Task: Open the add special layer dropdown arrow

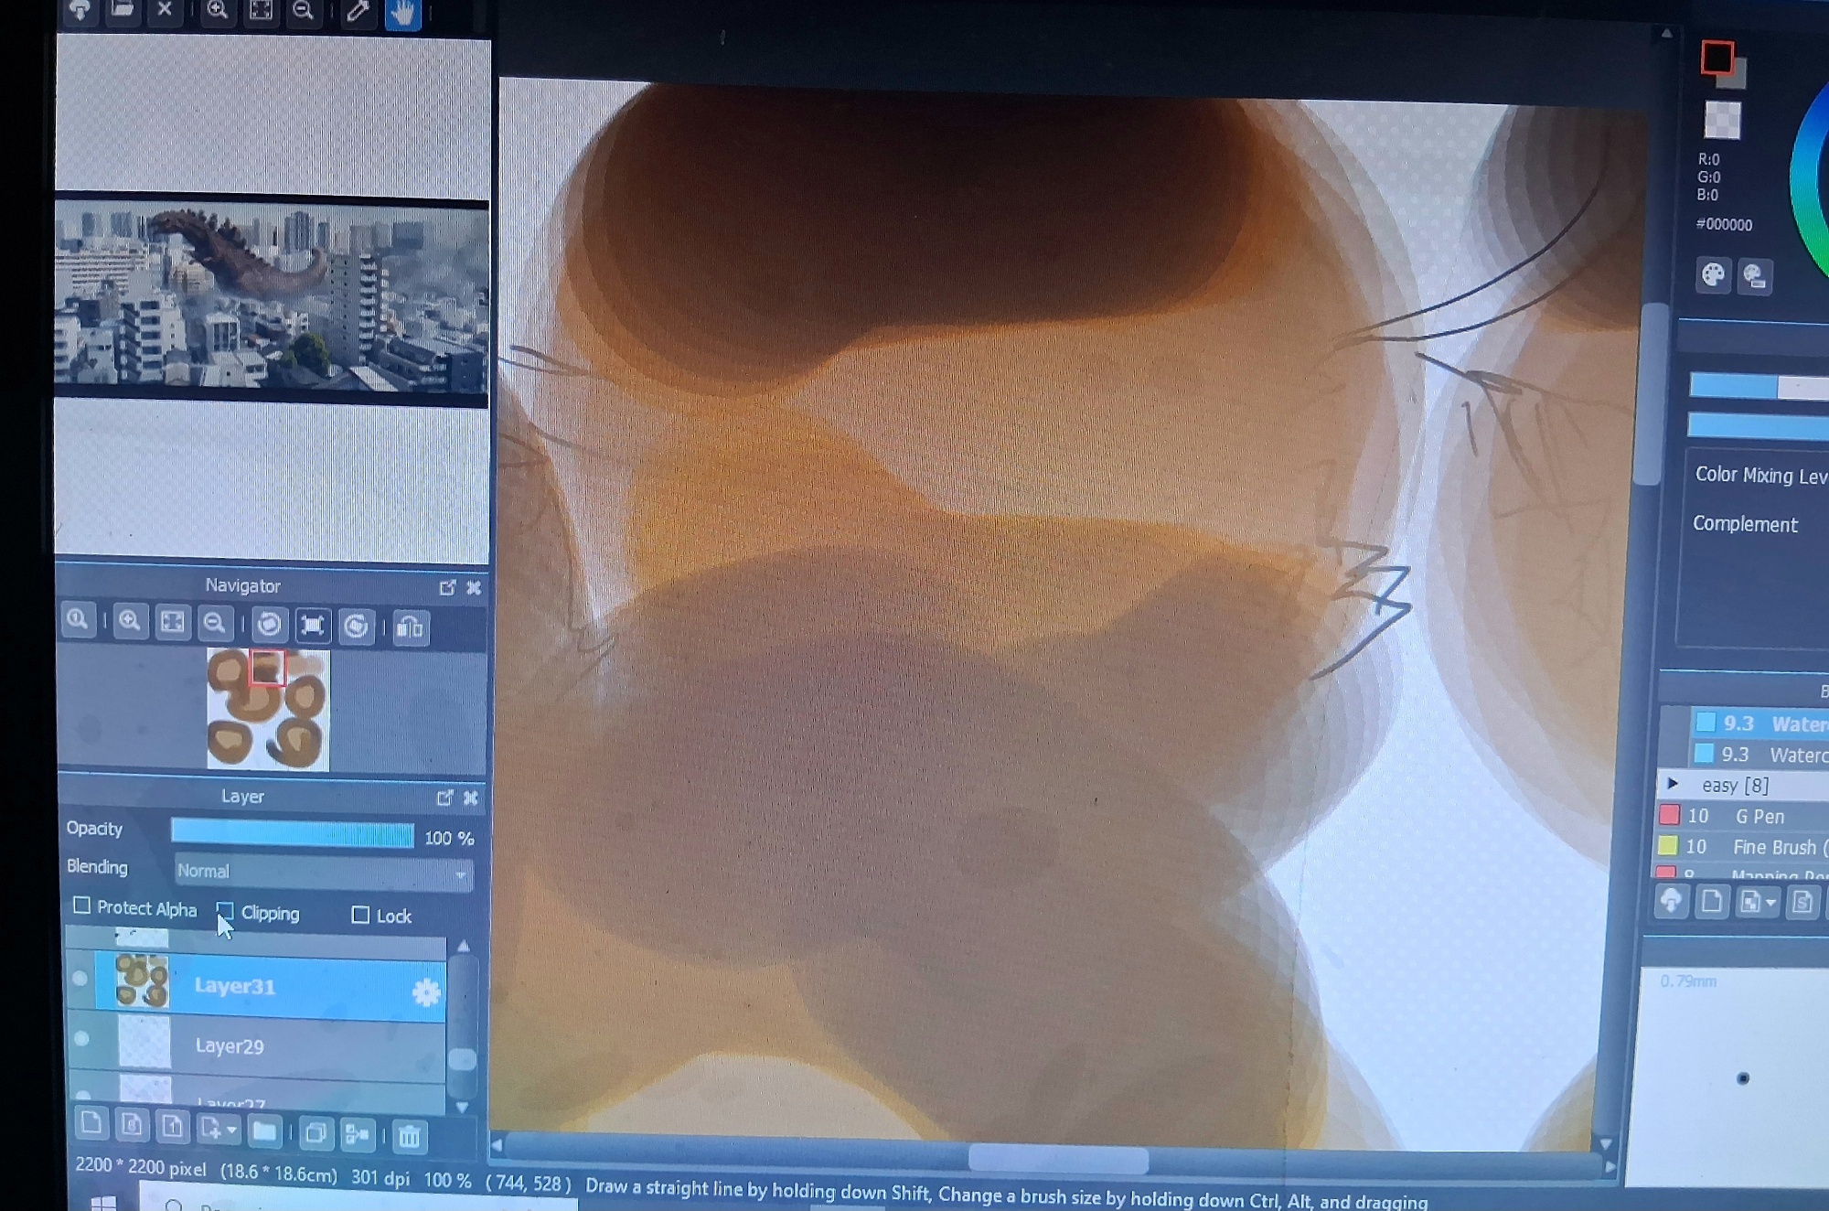Action: (231, 1131)
